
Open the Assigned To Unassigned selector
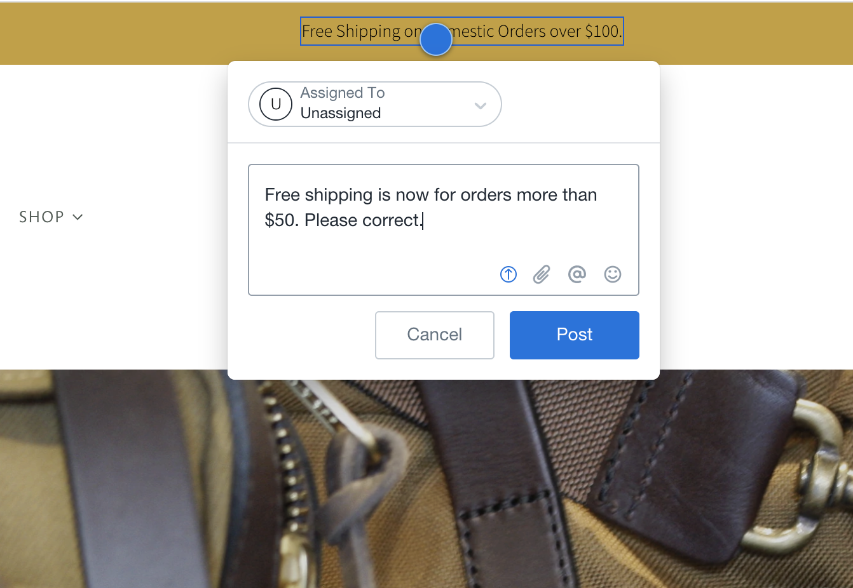pyautogui.click(x=375, y=104)
